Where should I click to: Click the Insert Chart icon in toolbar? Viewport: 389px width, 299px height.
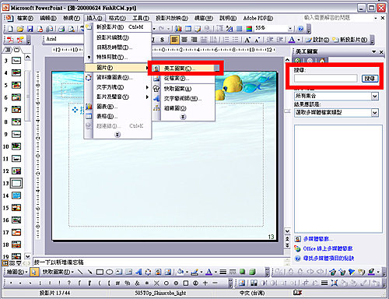[178, 29]
